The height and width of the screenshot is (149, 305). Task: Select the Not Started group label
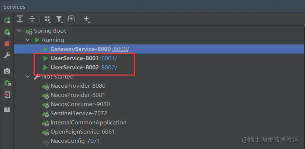(58, 77)
